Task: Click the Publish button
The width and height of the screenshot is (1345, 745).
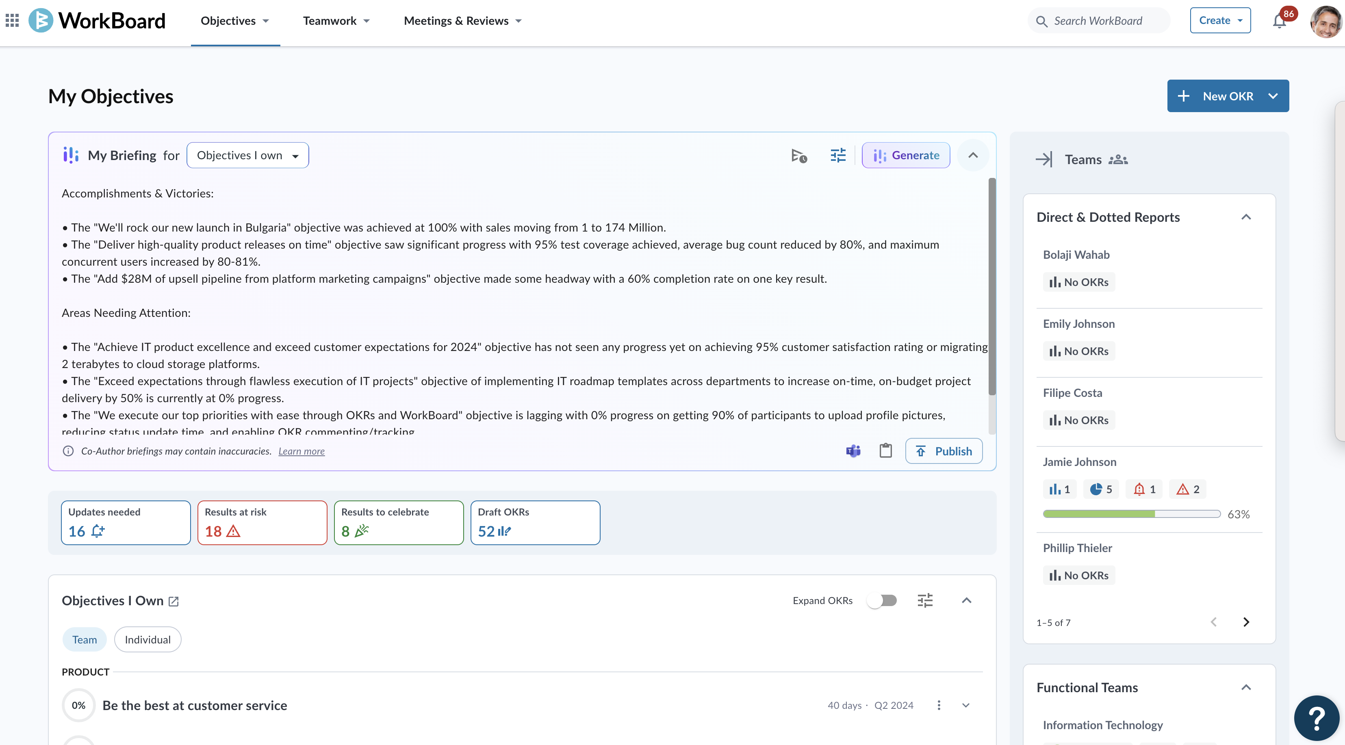Action: (x=944, y=451)
